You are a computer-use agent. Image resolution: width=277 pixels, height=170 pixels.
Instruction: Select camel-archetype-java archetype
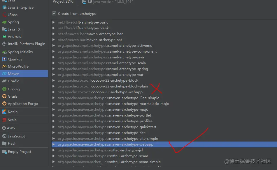click(x=101, y=57)
